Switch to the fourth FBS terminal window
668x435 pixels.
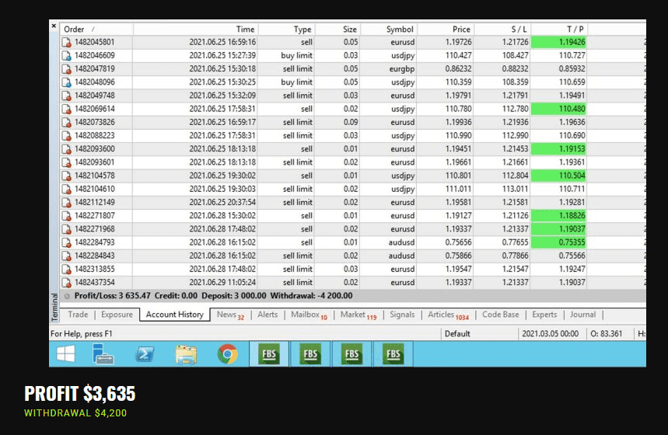[x=393, y=353]
